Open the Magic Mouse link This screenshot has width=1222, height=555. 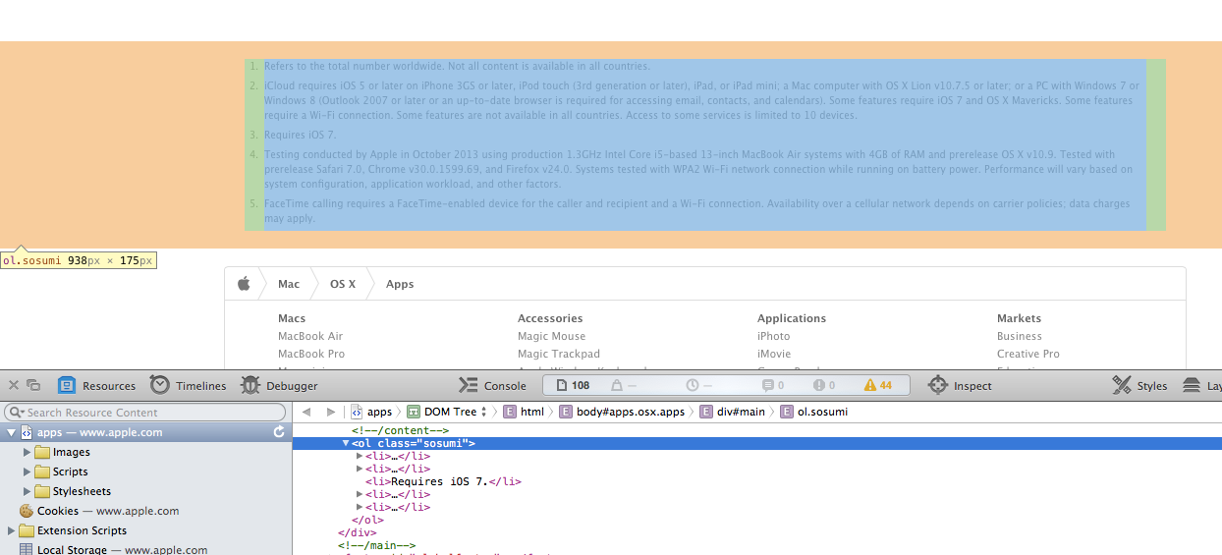(x=552, y=336)
